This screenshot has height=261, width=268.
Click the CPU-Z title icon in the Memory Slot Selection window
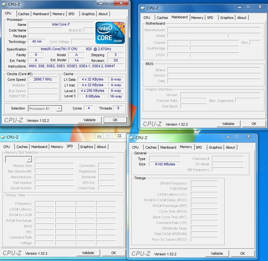(x=3, y=137)
